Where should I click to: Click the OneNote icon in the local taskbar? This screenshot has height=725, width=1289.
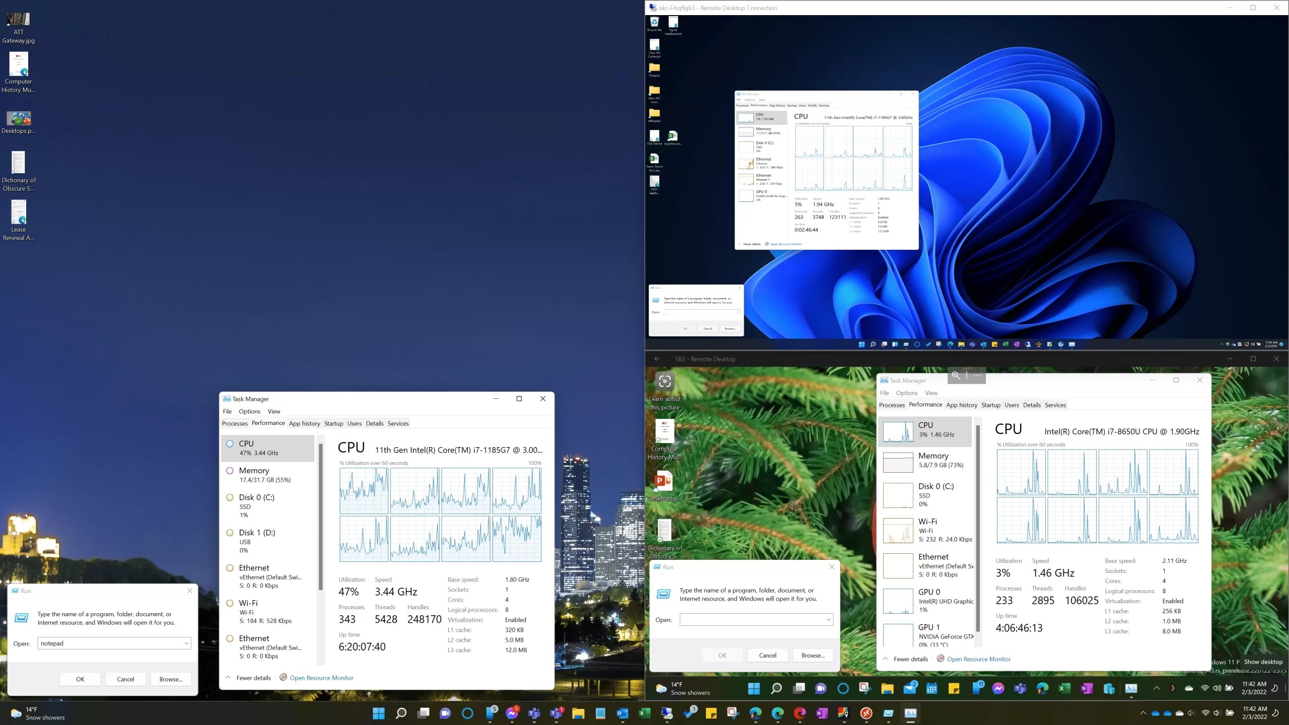822,713
